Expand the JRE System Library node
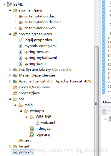 [10, 69]
